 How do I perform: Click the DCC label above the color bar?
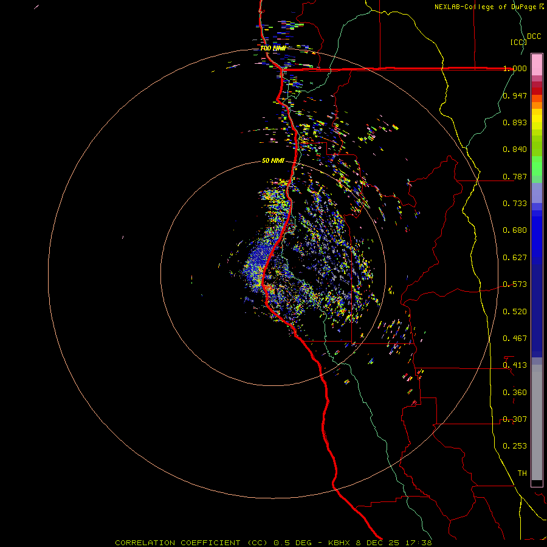[534, 36]
